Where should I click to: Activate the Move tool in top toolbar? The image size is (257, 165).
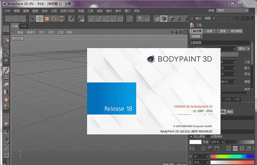(x=40, y=18)
